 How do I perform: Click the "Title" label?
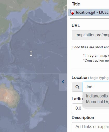(76, 4)
